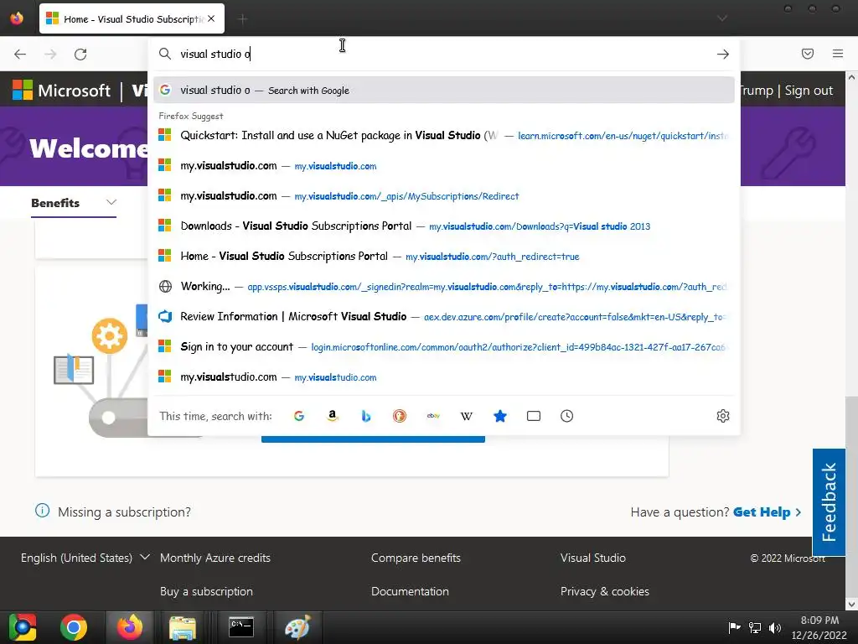Open the Buy a subscription footer link
The height and width of the screenshot is (644, 858).
click(x=206, y=591)
